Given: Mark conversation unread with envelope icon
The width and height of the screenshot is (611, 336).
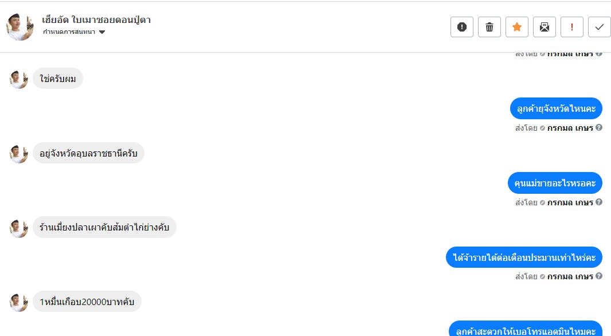Looking at the screenshot, I should coord(545,27).
